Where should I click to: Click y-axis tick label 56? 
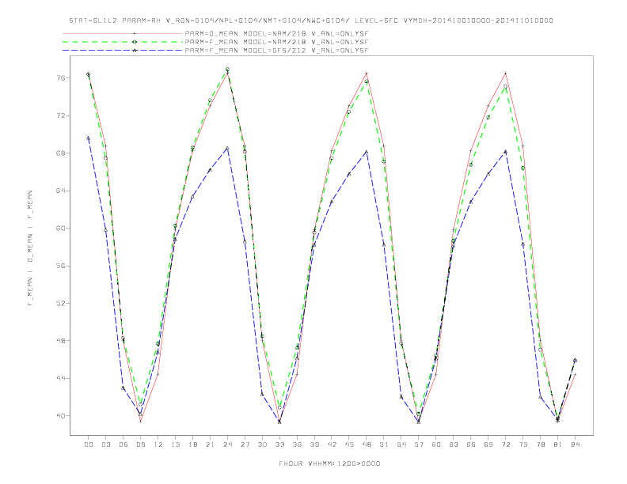[x=60, y=266]
